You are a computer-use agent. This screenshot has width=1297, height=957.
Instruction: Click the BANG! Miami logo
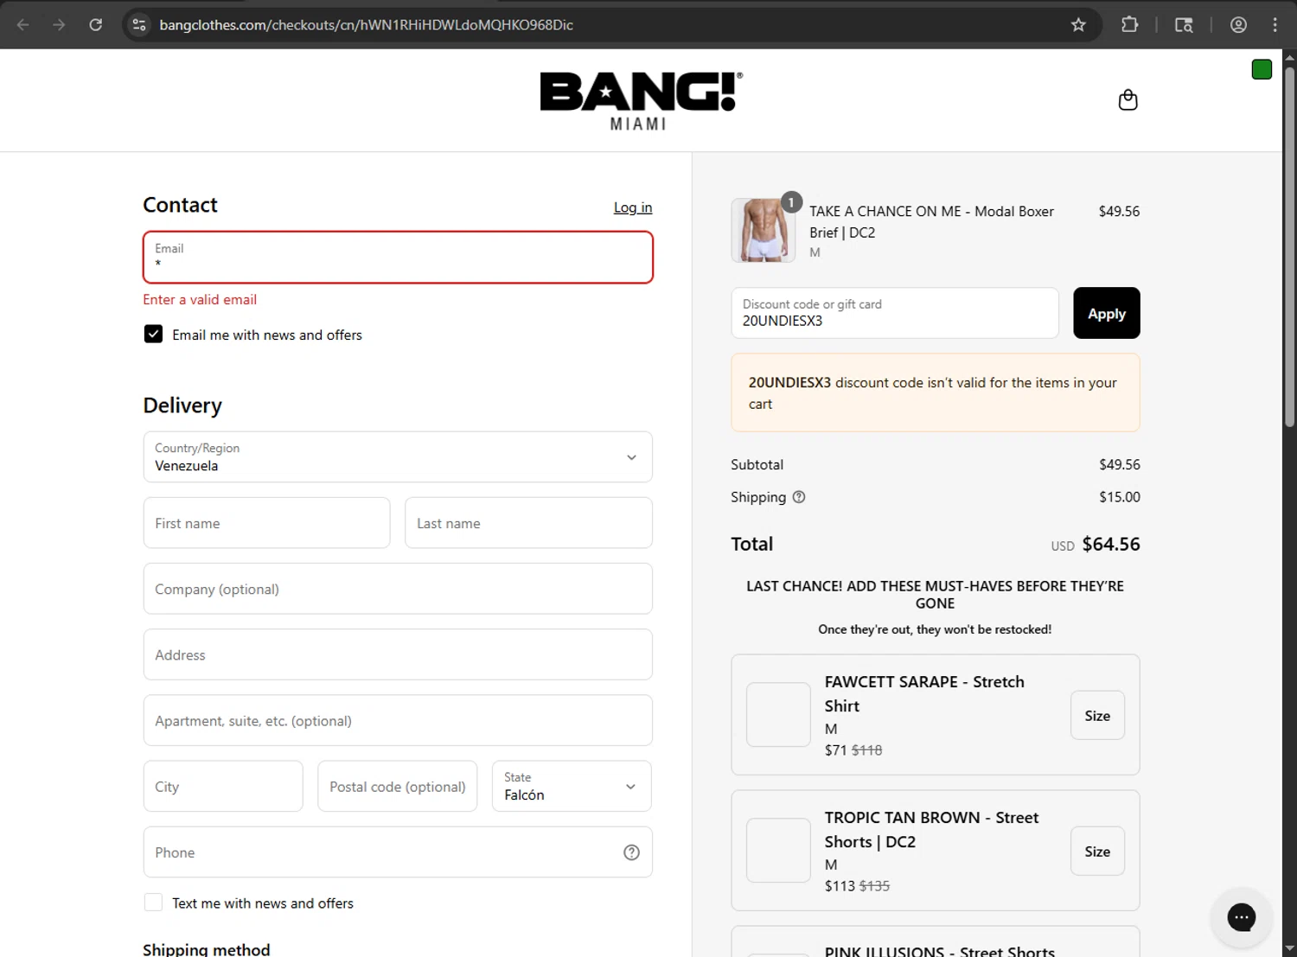[x=641, y=101]
